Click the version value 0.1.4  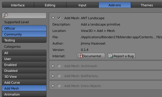click(x=84, y=50)
